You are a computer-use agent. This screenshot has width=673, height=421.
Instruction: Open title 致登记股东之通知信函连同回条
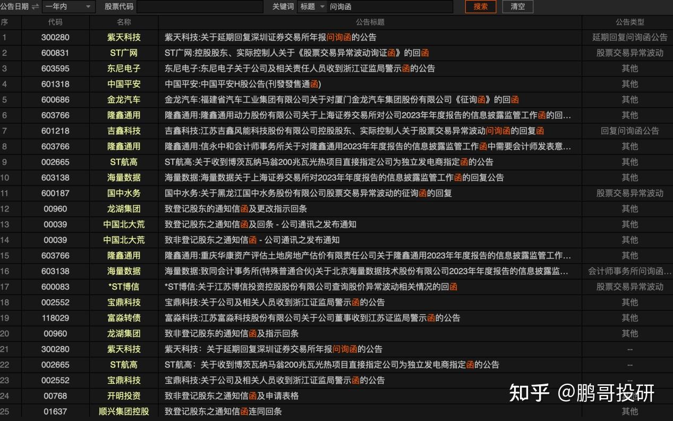click(x=223, y=411)
